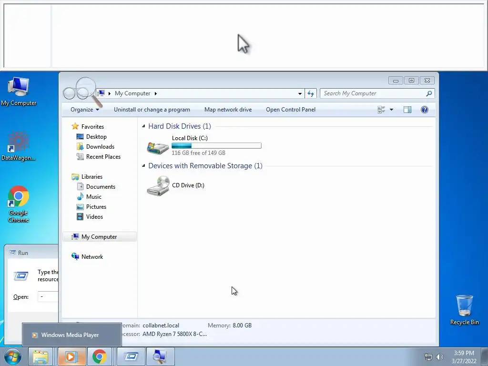This screenshot has width=488, height=366.
Task: Open Favorites in navigation pane
Action: 92,127
